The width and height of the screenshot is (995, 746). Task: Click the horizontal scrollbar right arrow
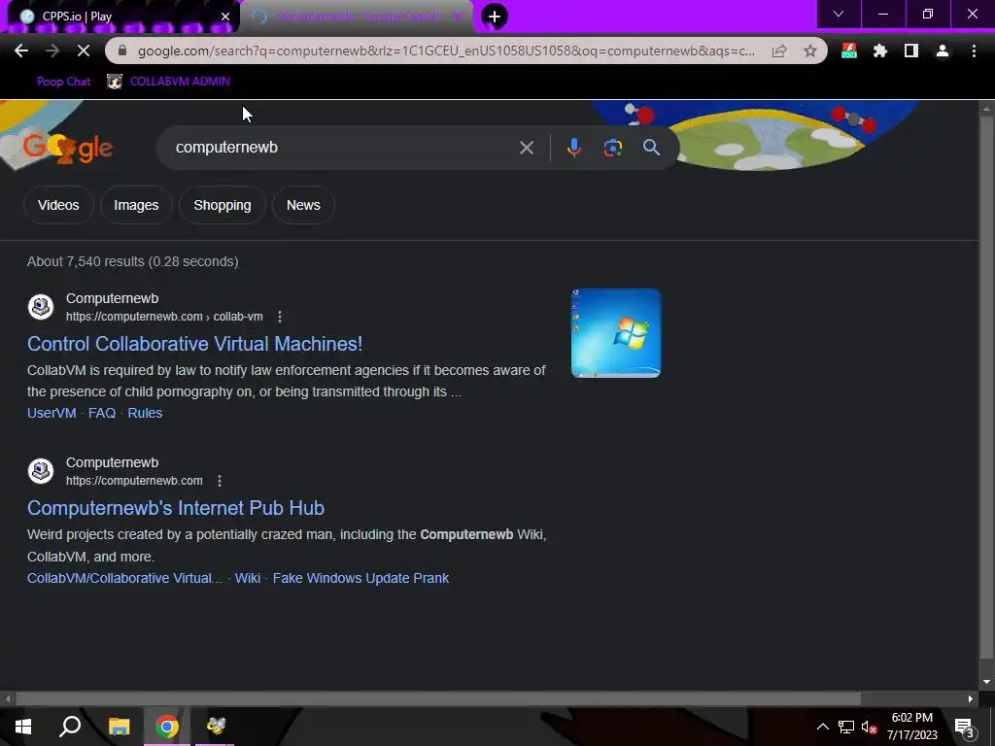pos(971,699)
